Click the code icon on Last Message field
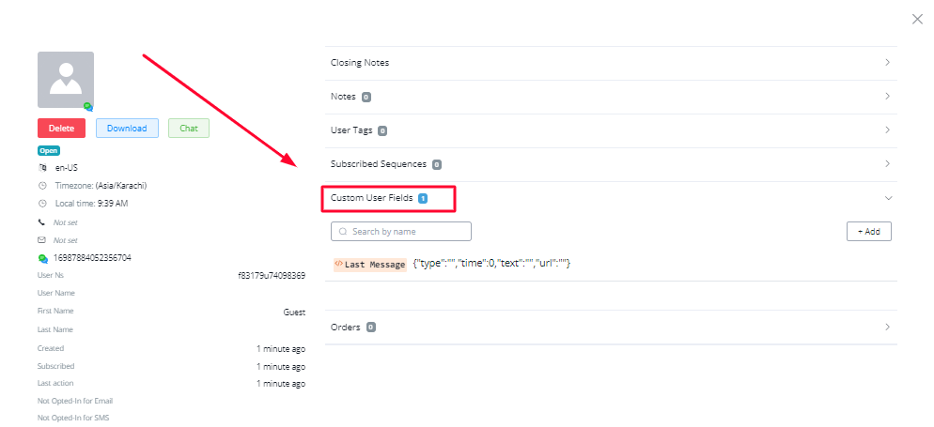 pyautogui.click(x=338, y=265)
